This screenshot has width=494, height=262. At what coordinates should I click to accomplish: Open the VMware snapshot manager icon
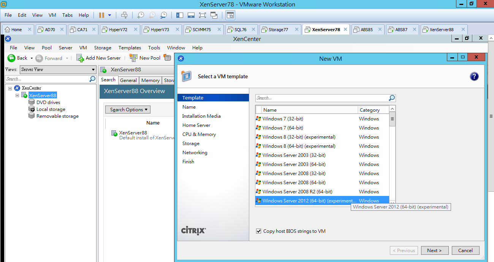[163, 15]
